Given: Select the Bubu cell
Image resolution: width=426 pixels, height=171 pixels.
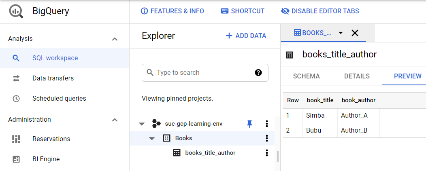Looking at the screenshot, I should pos(320,130).
